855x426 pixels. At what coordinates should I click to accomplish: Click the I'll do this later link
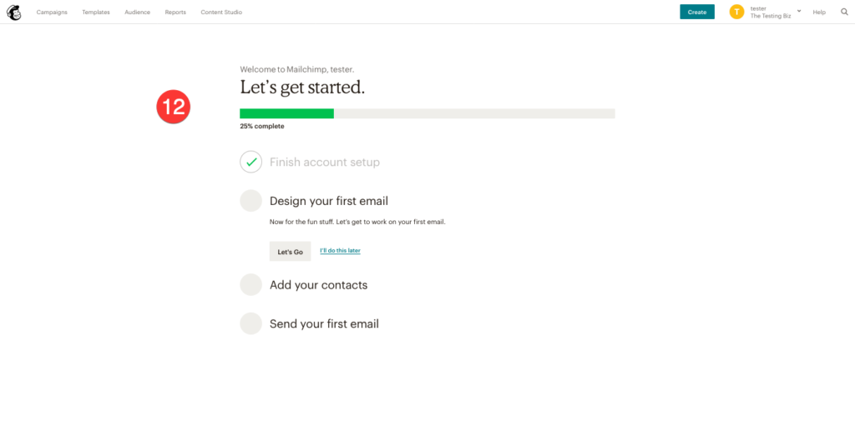[x=340, y=250]
